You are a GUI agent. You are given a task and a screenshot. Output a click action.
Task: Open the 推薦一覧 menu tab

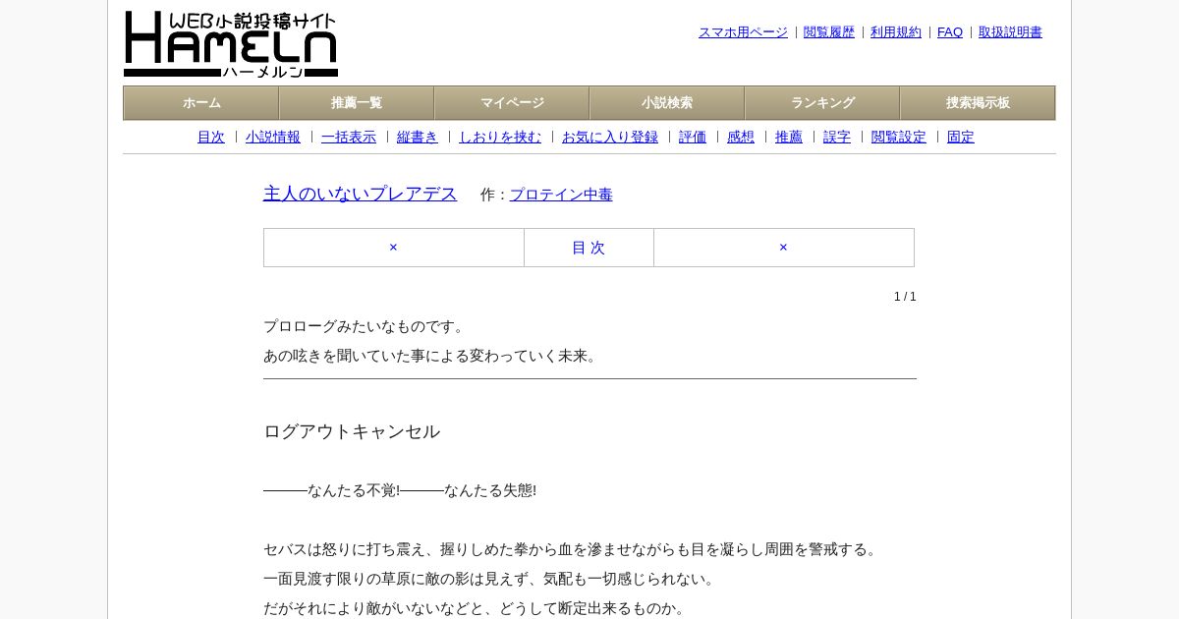pos(357,103)
